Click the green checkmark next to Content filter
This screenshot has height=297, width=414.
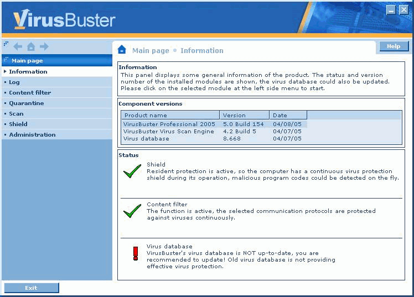coord(132,211)
